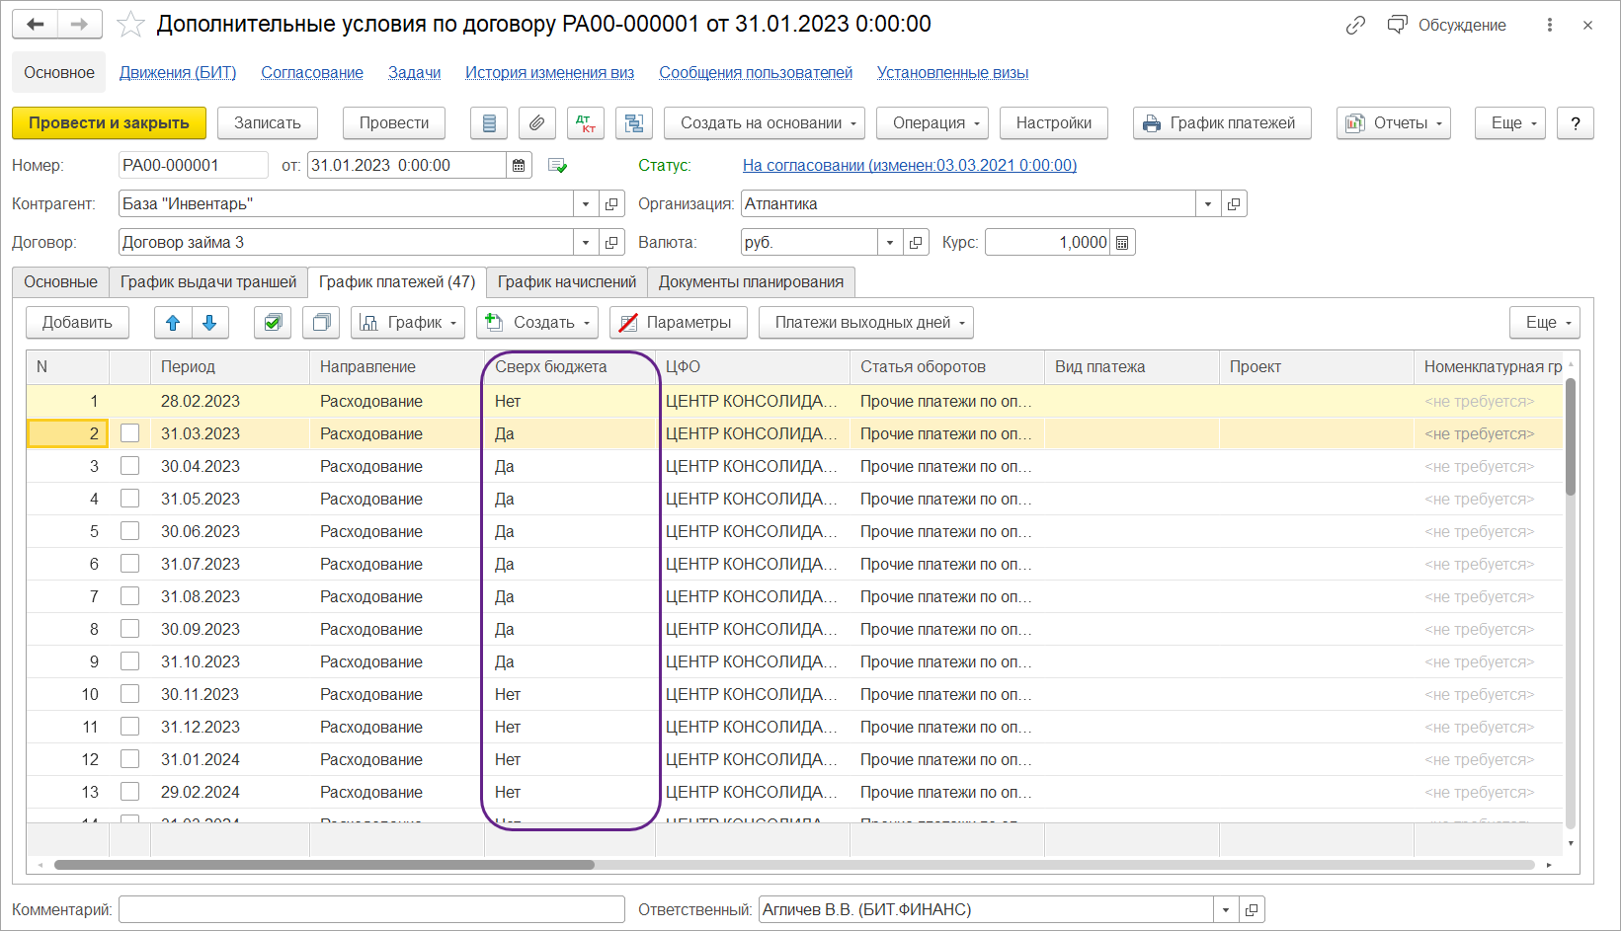Open the calendar picker for document date
The image size is (1621, 931).
(519, 166)
